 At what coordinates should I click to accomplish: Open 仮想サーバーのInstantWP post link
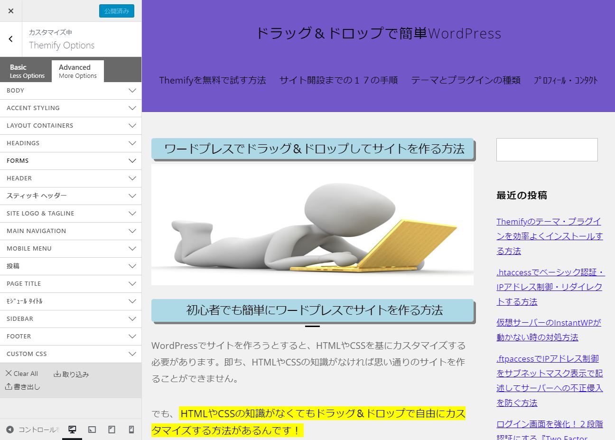[x=549, y=330]
